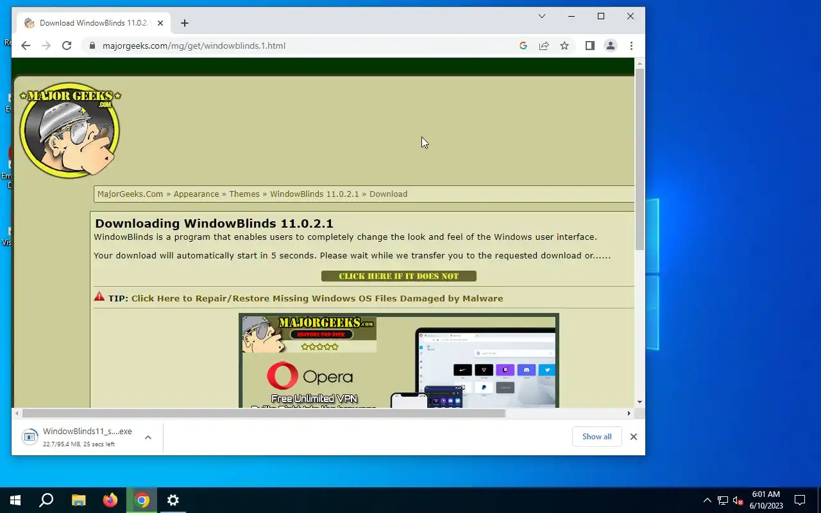This screenshot has height=513, width=821.
Task: Minimize the Chrome window
Action: tap(571, 16)
